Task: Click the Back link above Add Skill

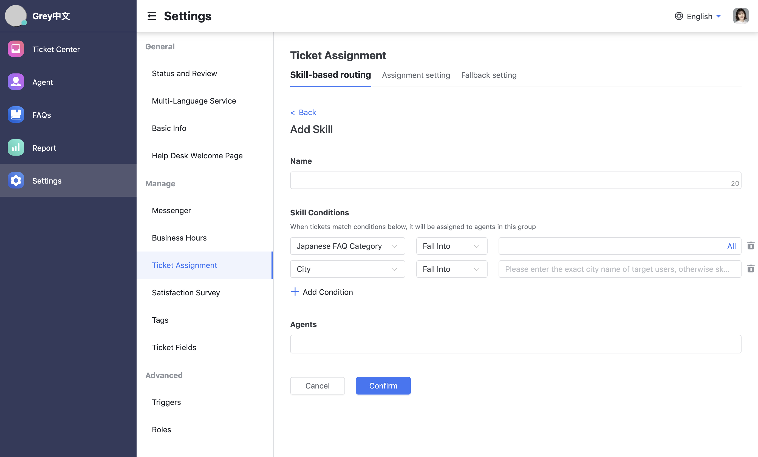Action: coord(303,112)
